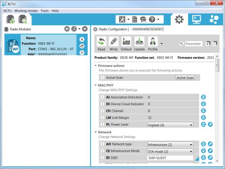
Task: Switch to Configuration working mode gear
Action: 179,19
